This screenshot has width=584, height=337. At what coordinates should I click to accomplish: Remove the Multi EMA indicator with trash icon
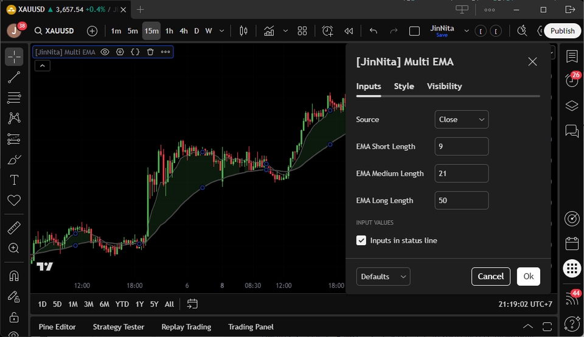click(x=150, y=52)
